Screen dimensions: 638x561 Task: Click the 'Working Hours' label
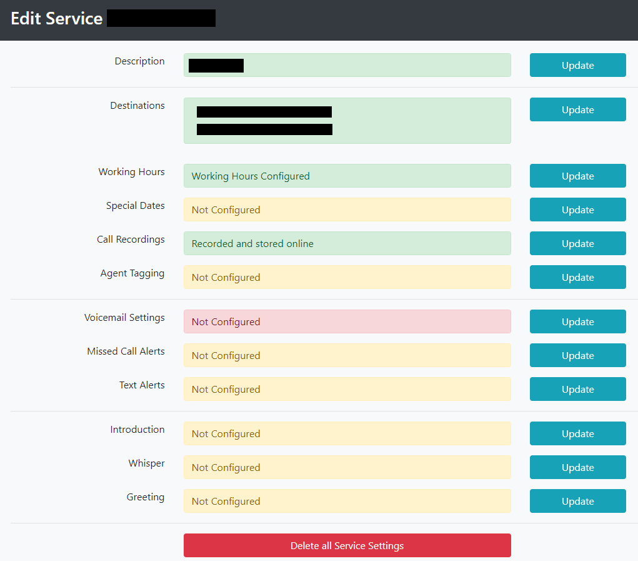click(131, 172)
